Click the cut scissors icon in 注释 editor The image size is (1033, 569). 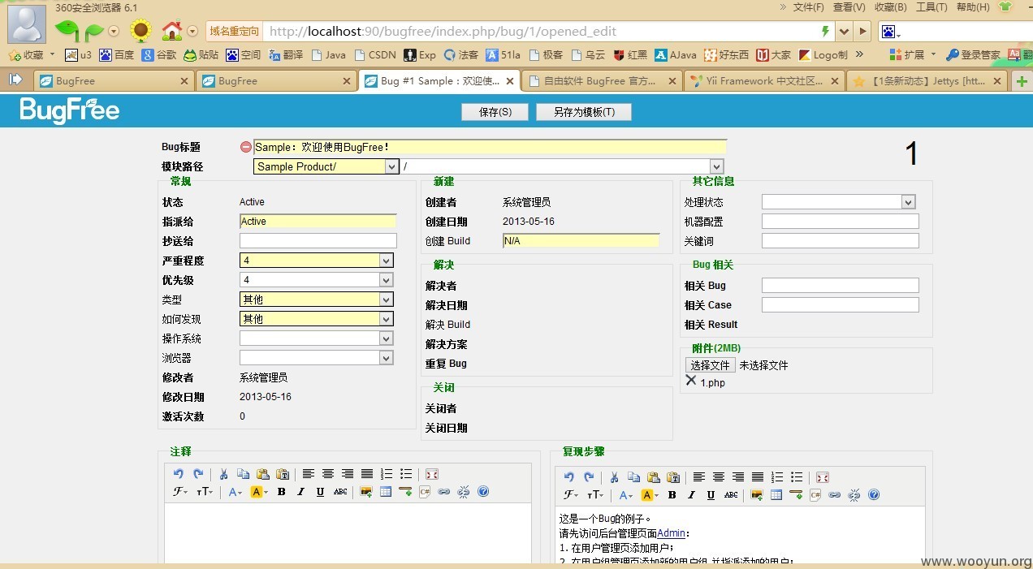[x=223, y=474]
